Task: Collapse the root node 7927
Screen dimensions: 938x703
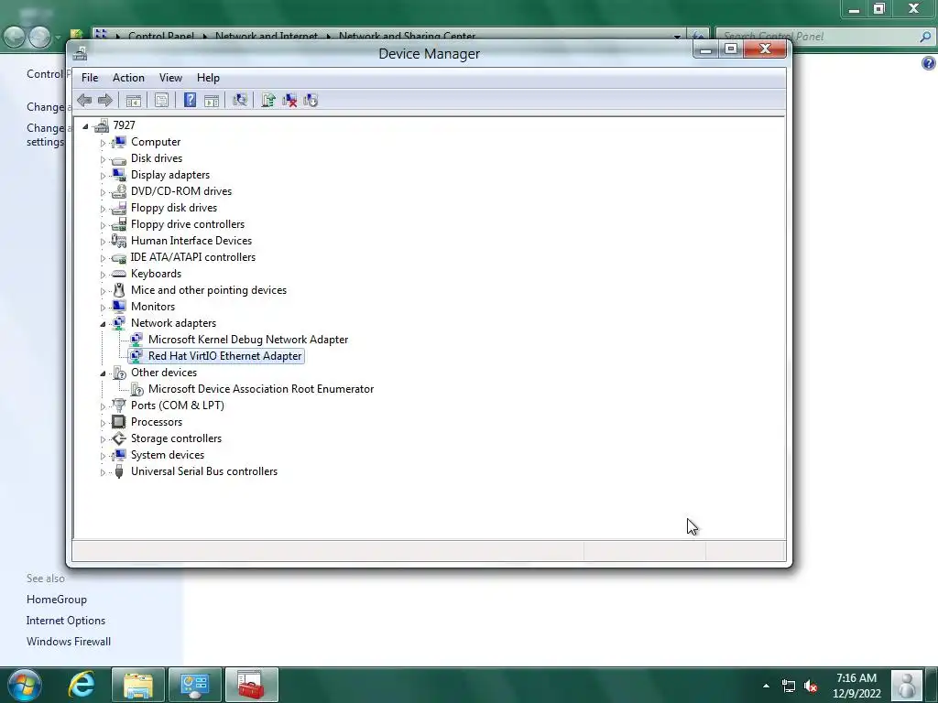Action: point(85,126)
